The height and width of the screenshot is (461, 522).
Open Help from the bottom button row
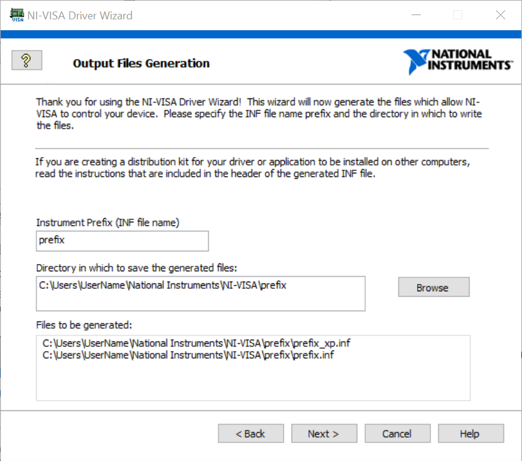pyautogui.click(x=470, y=434)
